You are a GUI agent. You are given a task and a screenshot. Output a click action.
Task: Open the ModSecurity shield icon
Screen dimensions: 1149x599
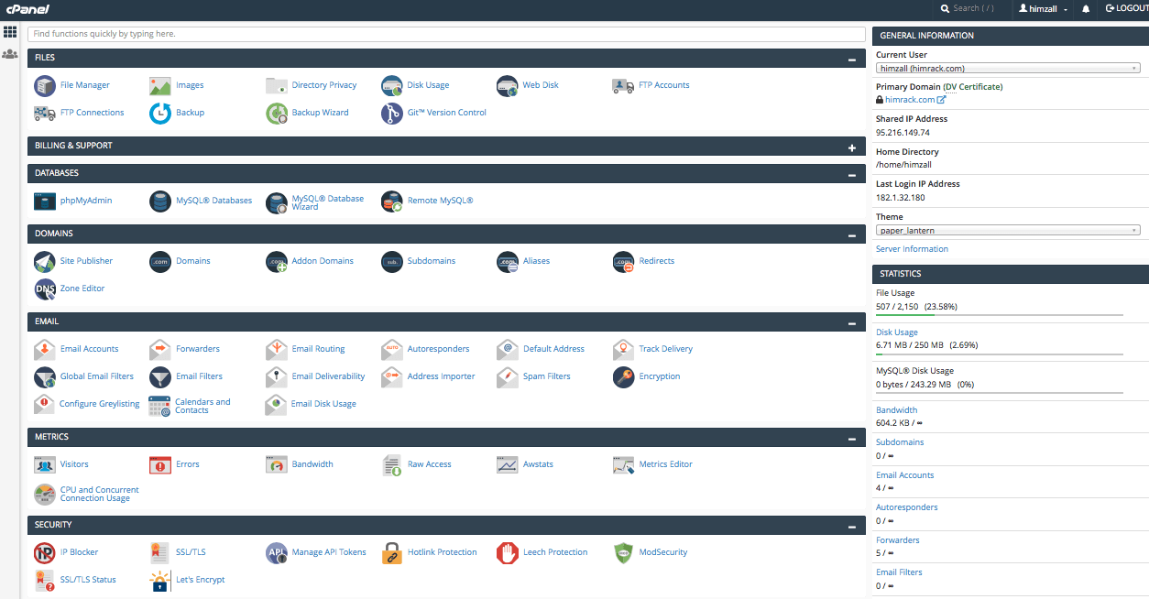tap(624, 552)
